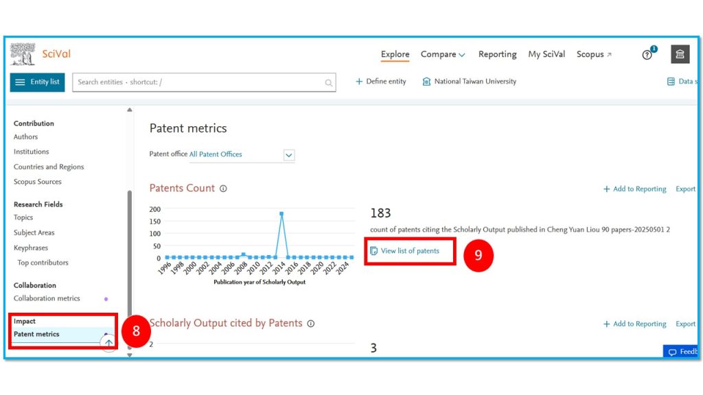Click the Scholarly Output cited info icon
The height and width of the screenshot is (395, 703).
pyautogui.click(x=311, y=324)
